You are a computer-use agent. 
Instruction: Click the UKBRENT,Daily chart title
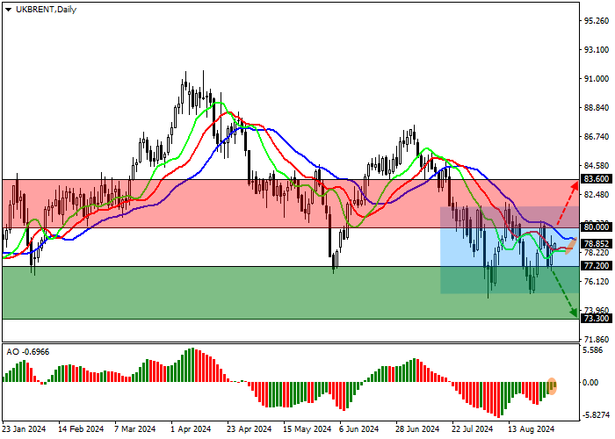click(x=46, y=10)
